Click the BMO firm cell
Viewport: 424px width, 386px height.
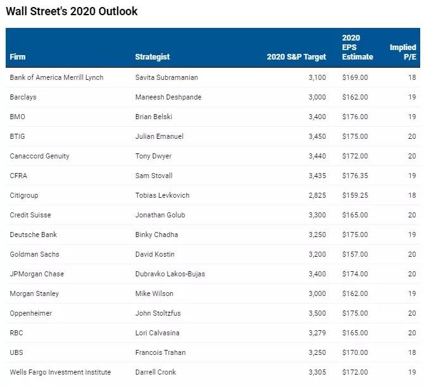pyautogui.click(x=17, y=117)
